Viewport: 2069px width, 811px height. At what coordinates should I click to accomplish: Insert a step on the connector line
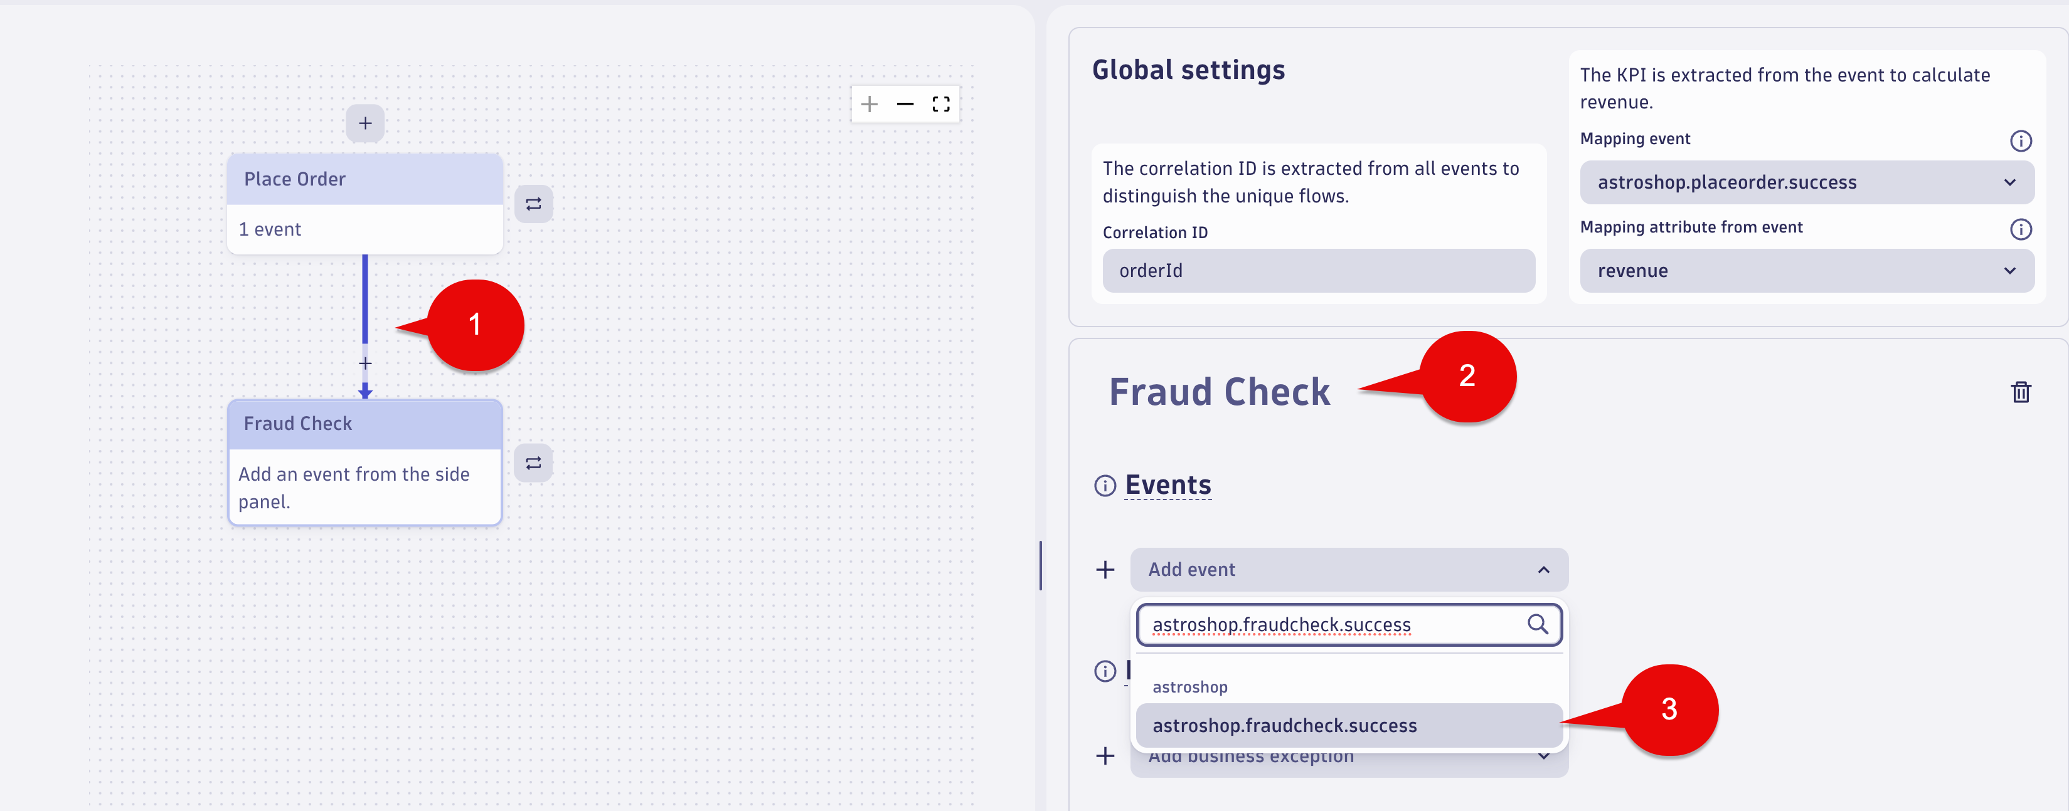point(366,364)
